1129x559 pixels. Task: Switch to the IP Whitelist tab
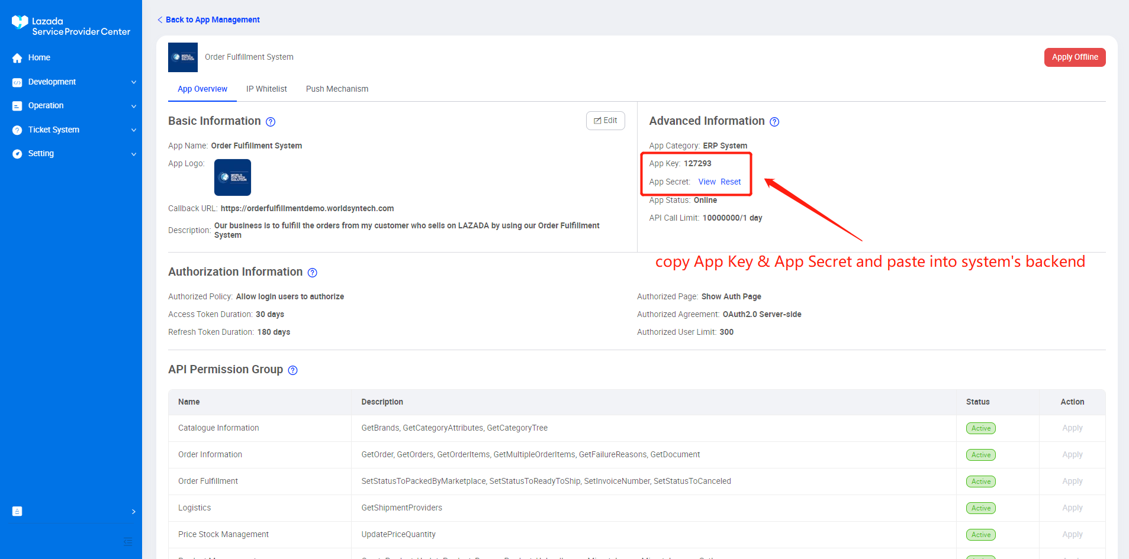coord(266,89)
